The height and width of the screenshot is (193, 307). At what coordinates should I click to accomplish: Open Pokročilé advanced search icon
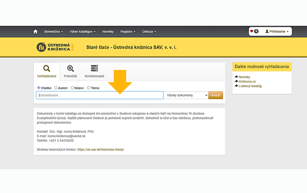pyautogui.click(x=70, y=69)
